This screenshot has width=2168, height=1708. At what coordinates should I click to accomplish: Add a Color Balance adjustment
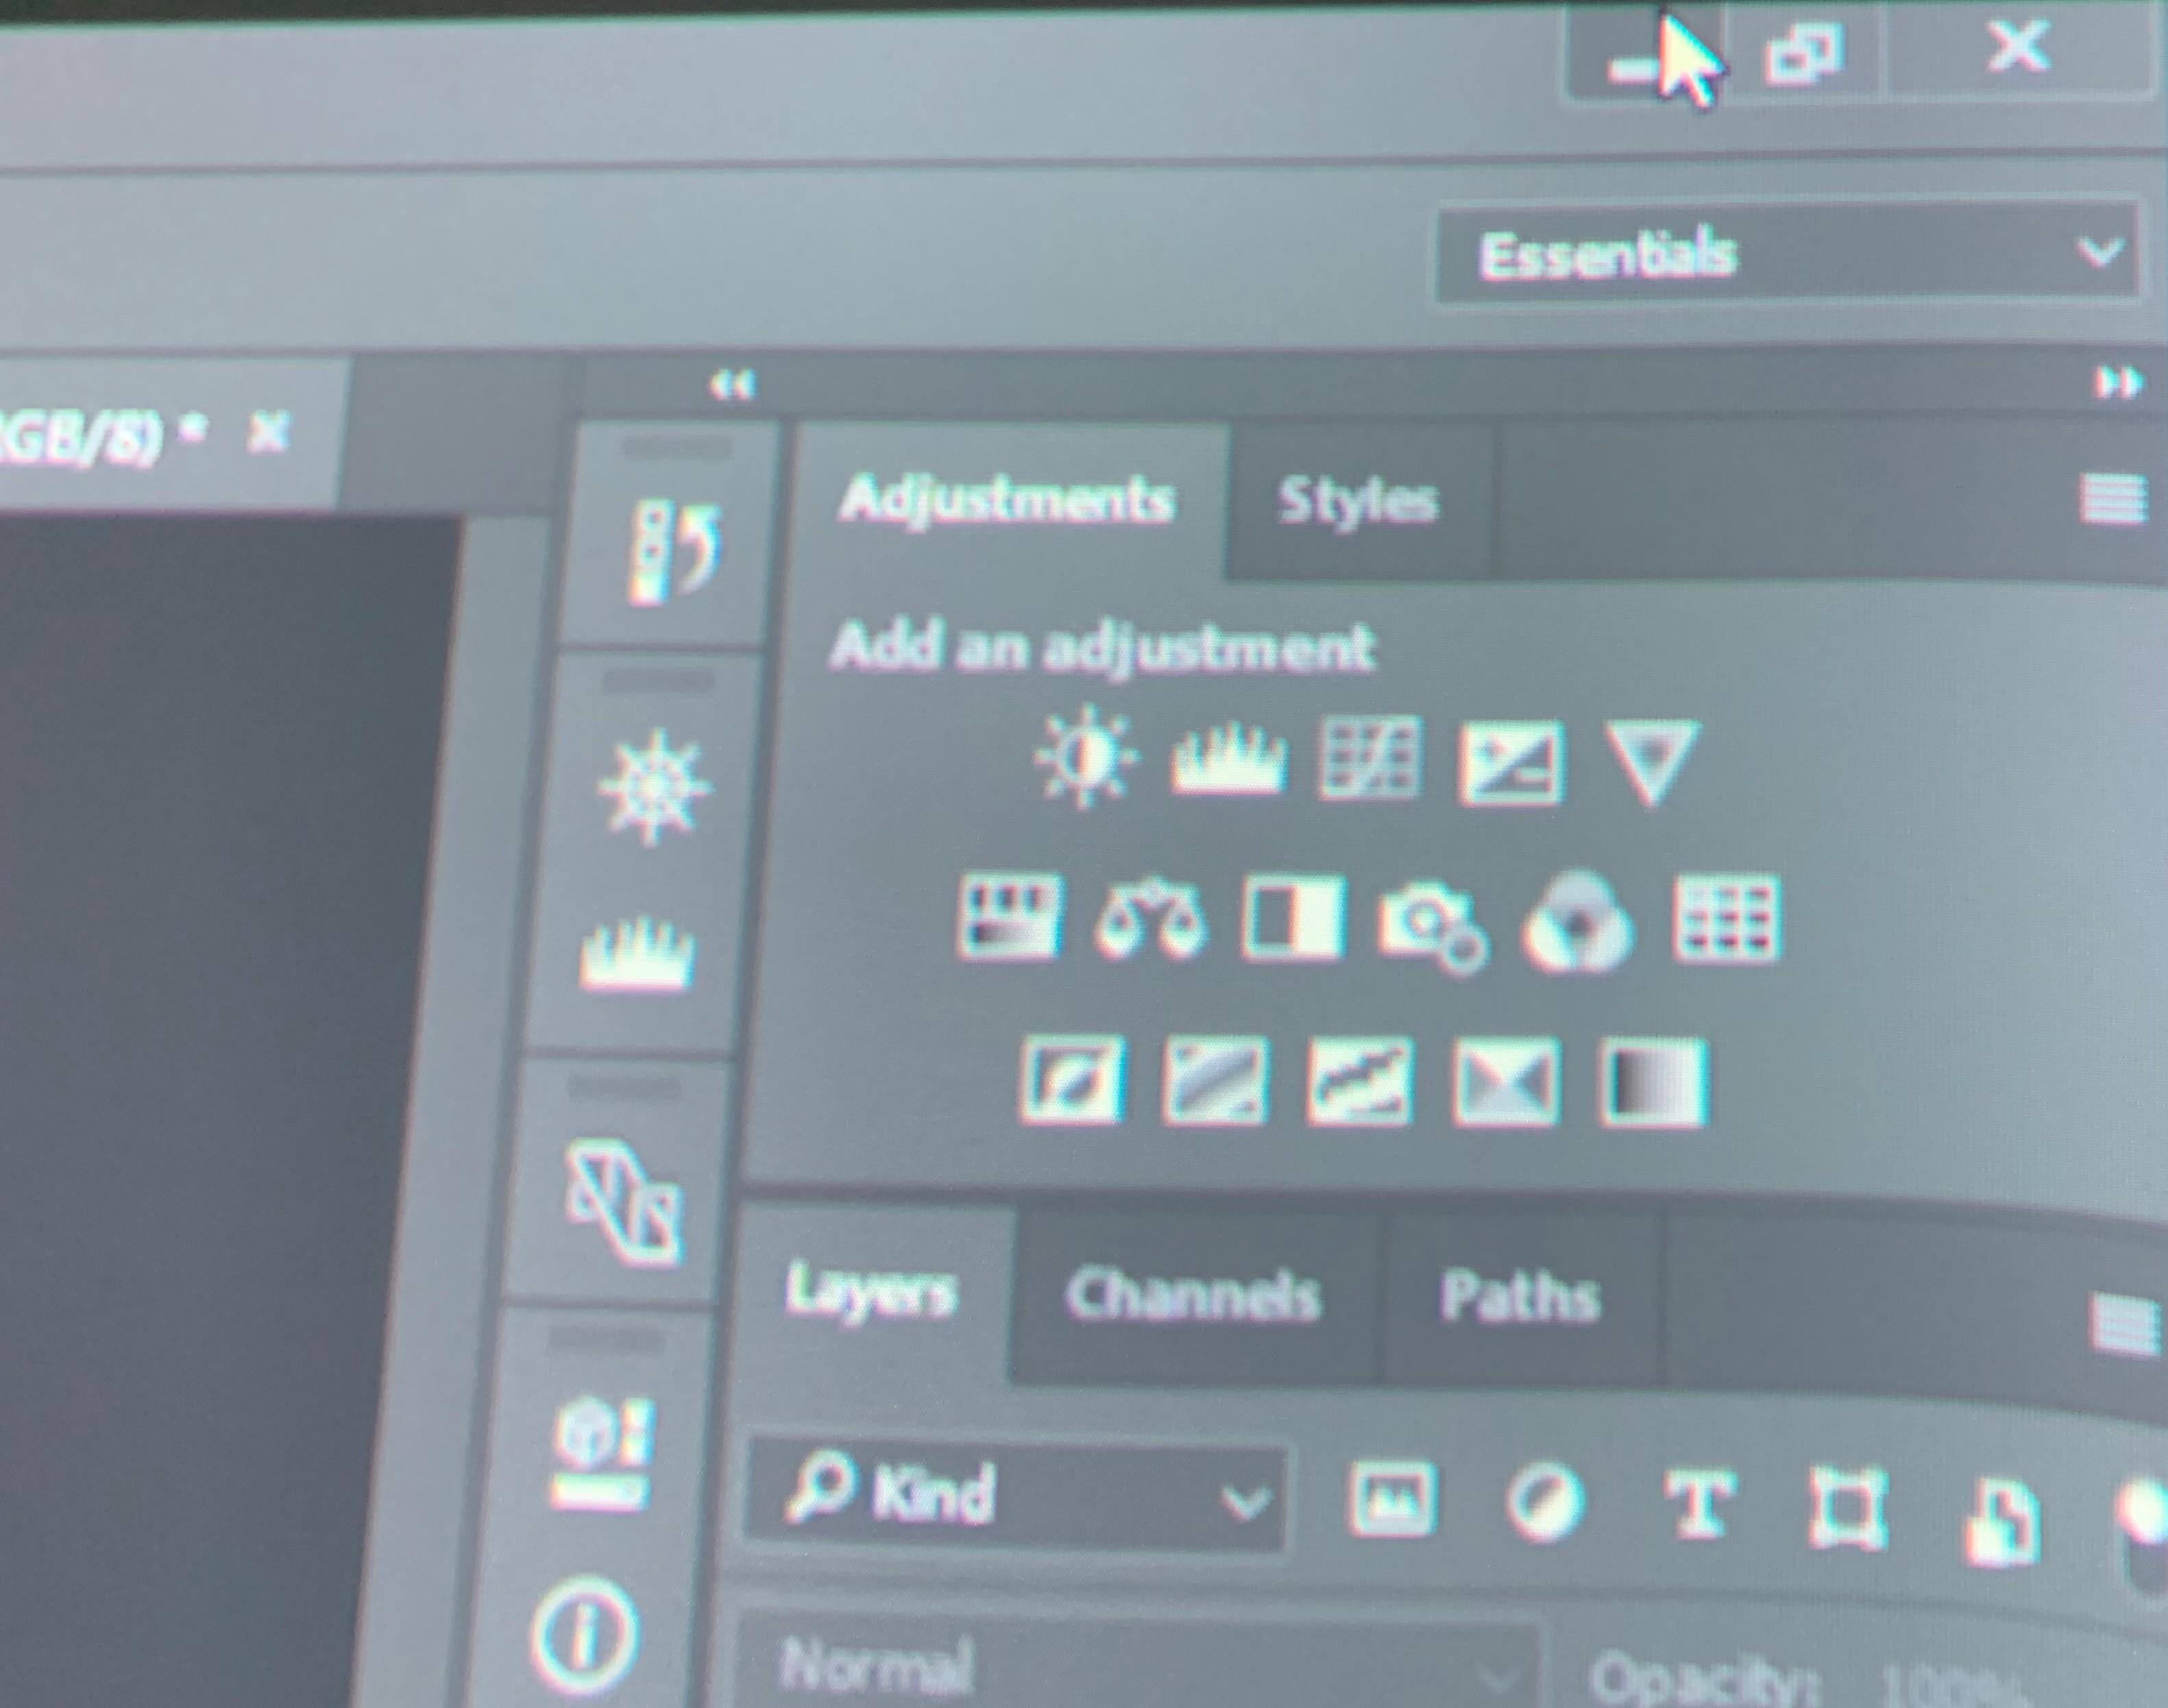pyautogui.click(x=1150, y=919)
